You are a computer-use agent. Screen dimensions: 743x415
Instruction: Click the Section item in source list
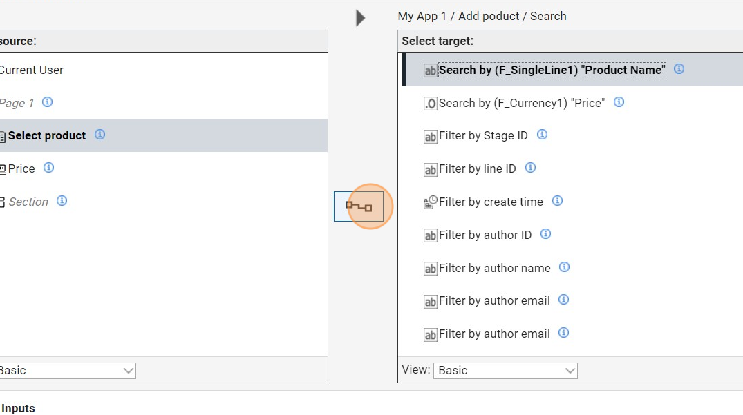28,202
